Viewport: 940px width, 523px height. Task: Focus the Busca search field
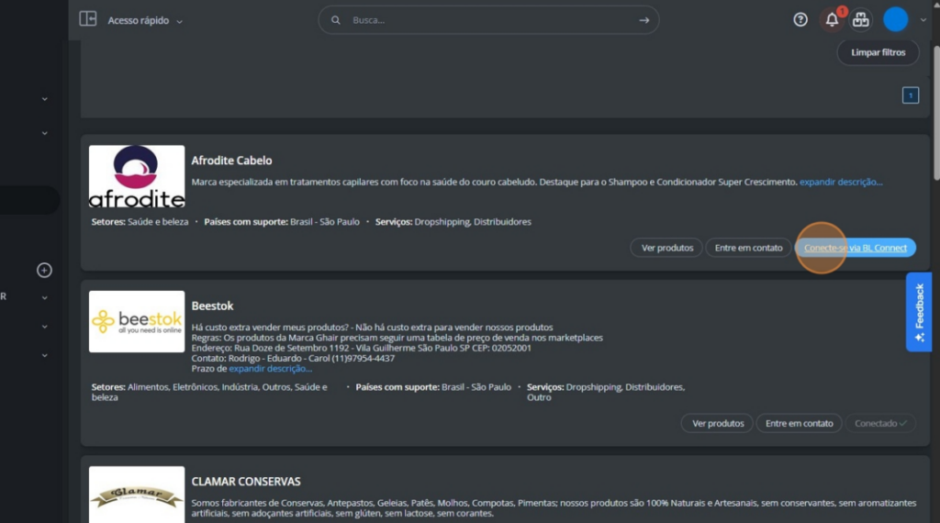[488, 20]
